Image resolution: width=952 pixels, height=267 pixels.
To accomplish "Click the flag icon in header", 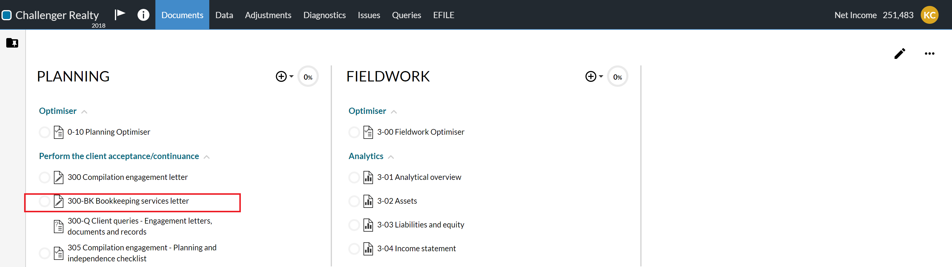I will [x=120, y=15].
